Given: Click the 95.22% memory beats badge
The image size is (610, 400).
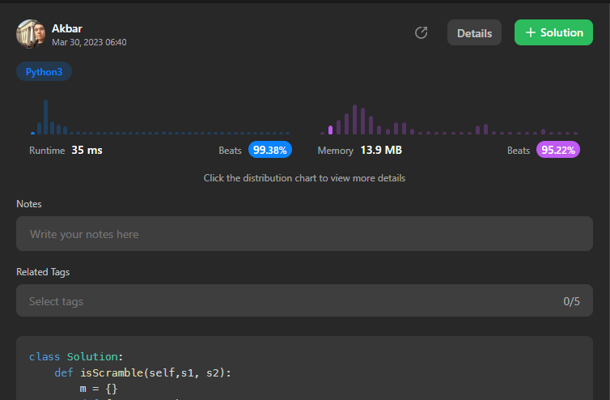Looking at the screenshot, I should point(559,150).
